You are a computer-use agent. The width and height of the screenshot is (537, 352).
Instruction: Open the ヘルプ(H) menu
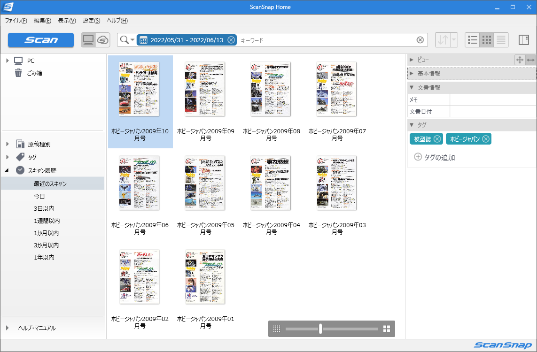pos(117,21)
